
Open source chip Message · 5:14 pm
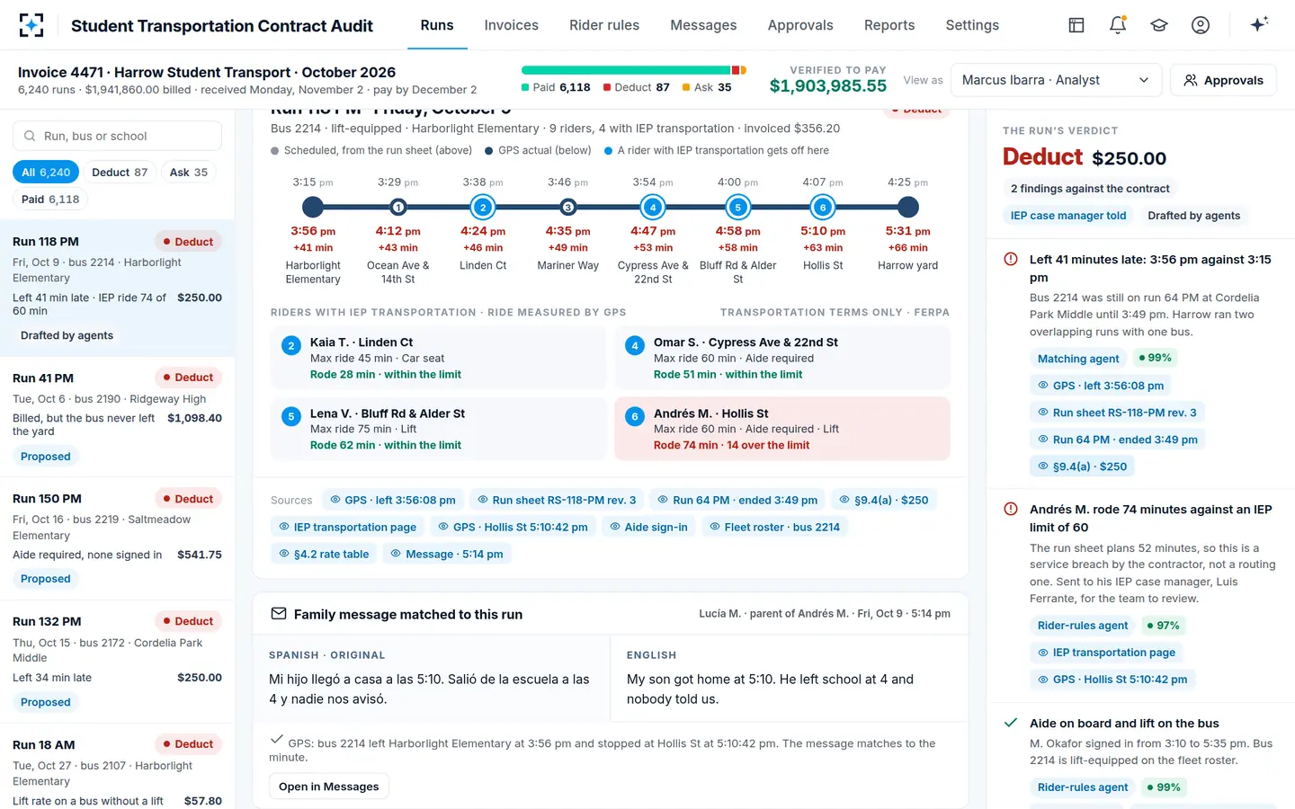pos(447,554)
